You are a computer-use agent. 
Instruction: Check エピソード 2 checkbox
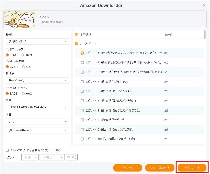coord(82,62)
